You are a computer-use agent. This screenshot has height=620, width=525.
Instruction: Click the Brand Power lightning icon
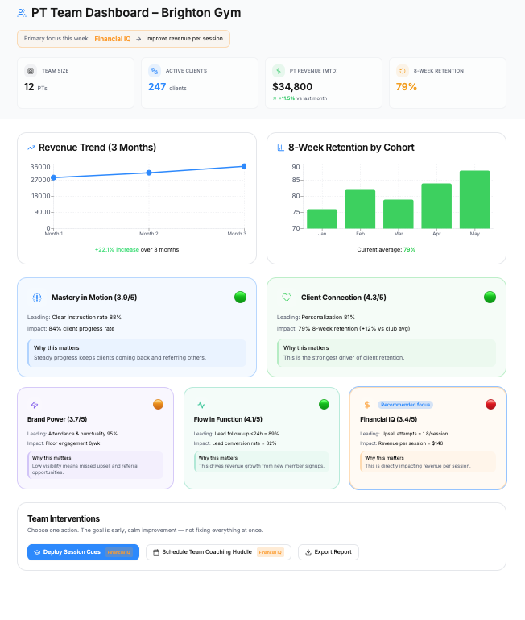point(35,405)
